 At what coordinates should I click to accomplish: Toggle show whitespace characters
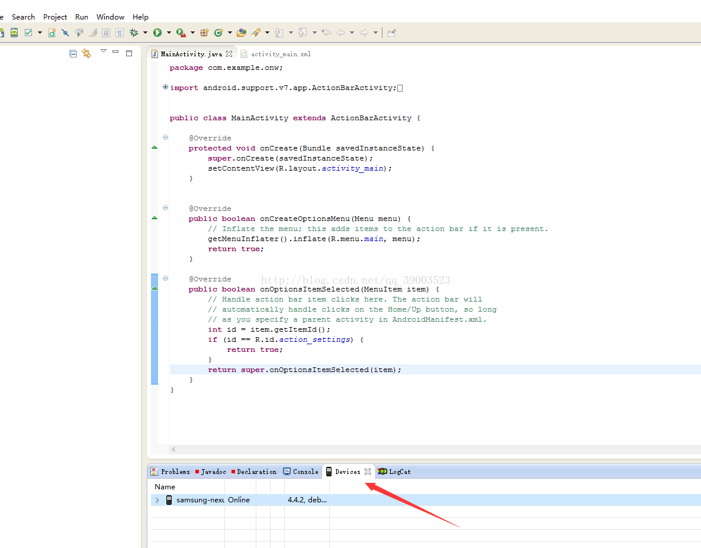[x=120, y=33]
